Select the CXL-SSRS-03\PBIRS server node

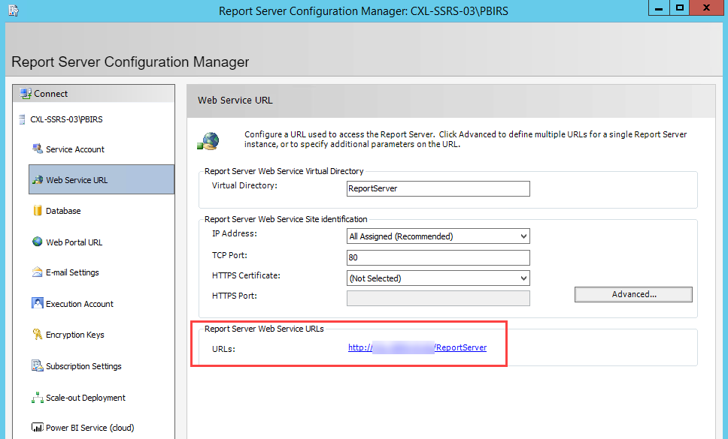(x=66, y=119)
